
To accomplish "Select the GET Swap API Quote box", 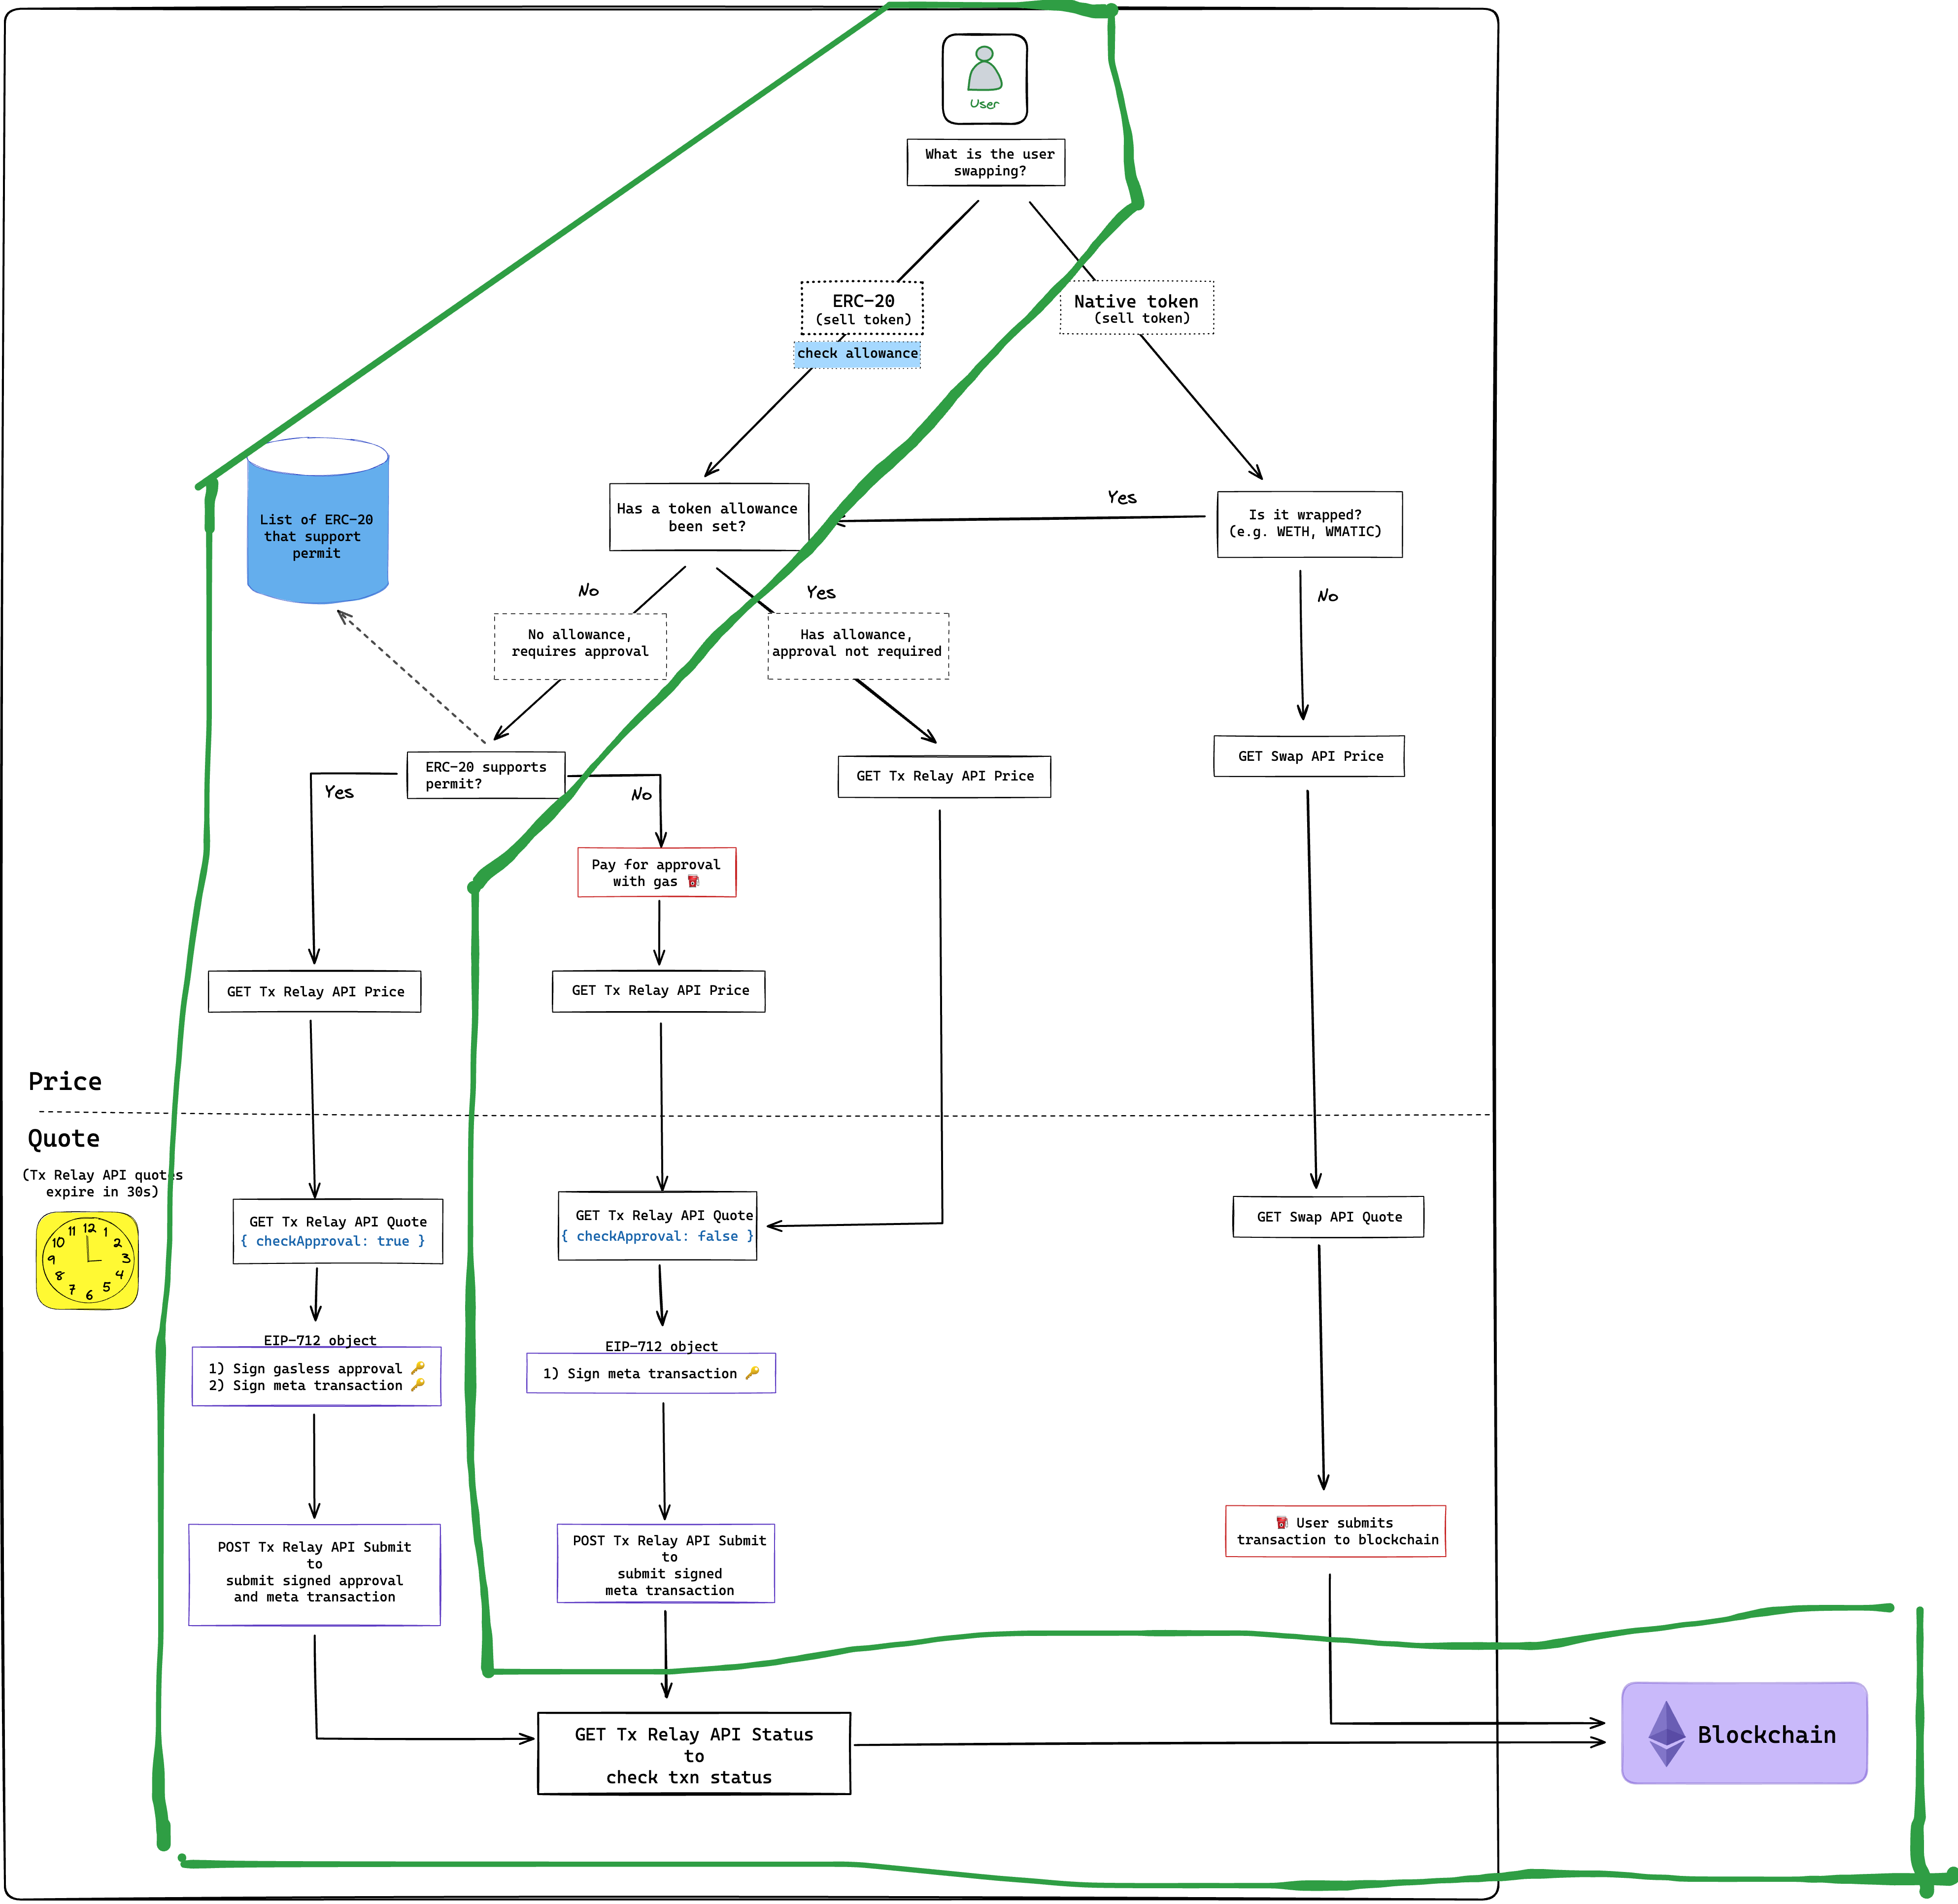I will 1328,1217.
